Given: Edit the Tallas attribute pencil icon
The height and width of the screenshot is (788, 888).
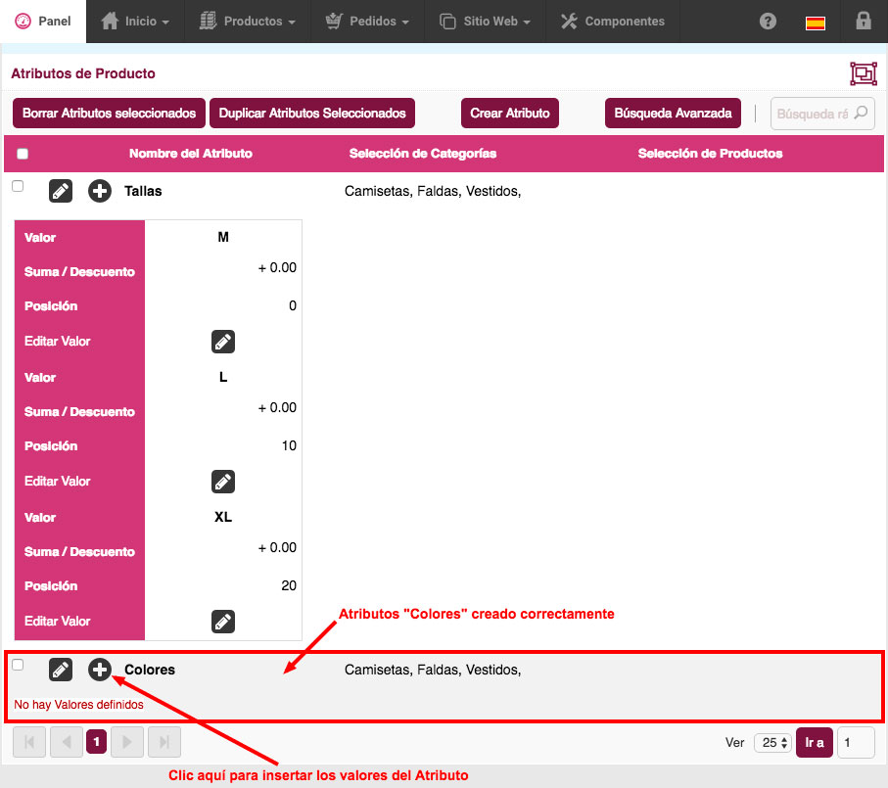Looking at the screenshot, I should (x=61, y=191).
